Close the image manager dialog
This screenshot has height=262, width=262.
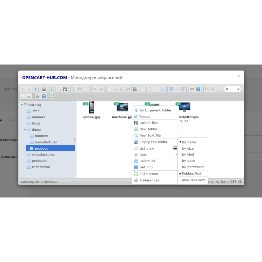click(239, 76)
